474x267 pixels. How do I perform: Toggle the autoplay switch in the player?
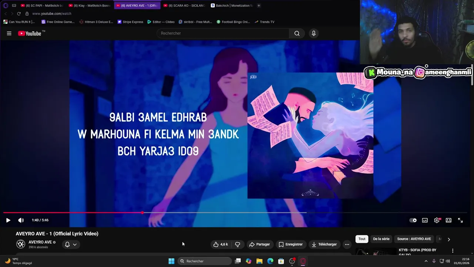point(413,220)
